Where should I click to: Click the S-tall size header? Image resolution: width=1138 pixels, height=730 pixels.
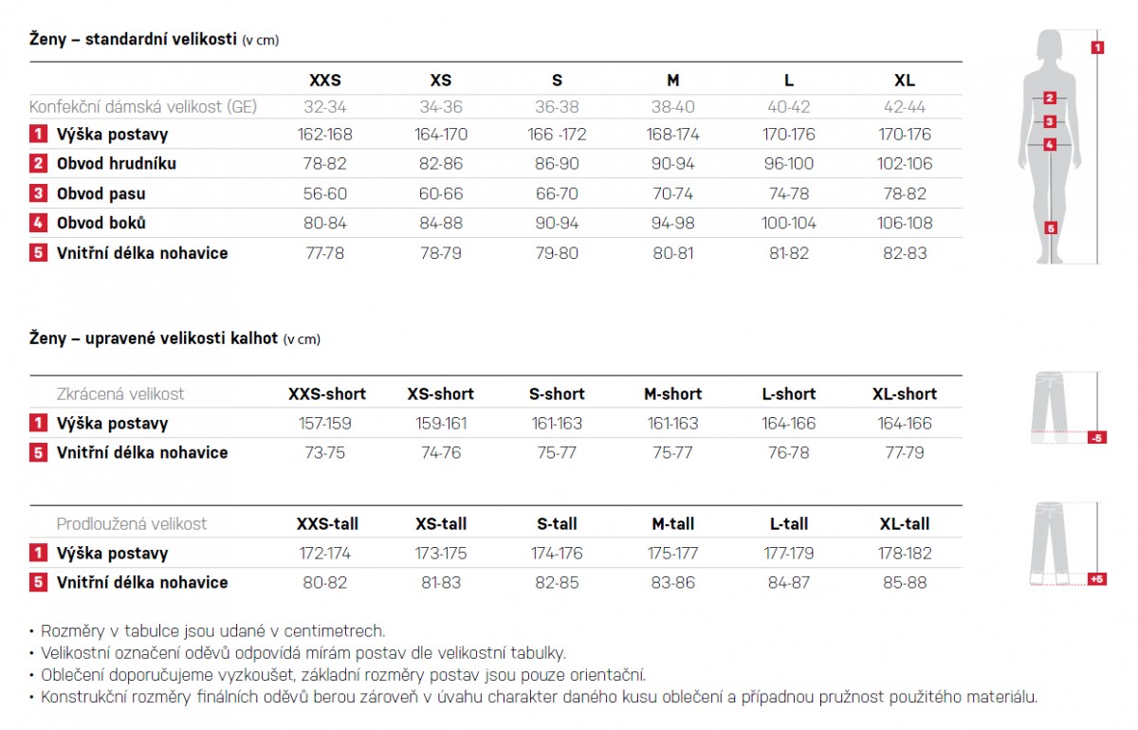pyautogui.click(x=557, y=524)
